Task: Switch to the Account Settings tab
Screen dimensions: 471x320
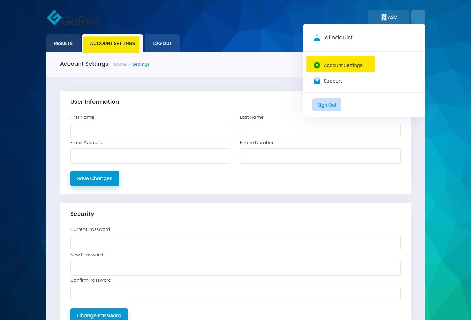Action: 112,44
